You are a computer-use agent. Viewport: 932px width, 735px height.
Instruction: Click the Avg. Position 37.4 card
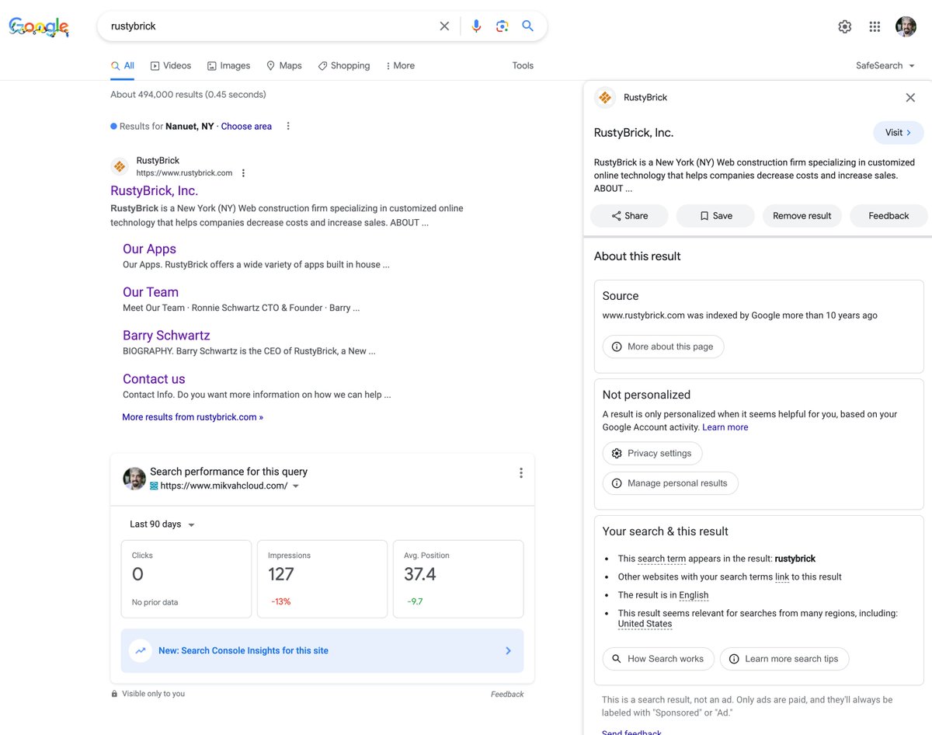pos(458,579)
